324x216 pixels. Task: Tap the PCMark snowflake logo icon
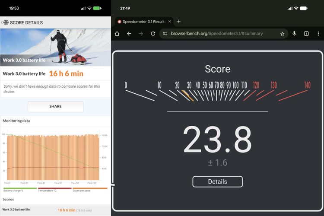tap(6, 22)
